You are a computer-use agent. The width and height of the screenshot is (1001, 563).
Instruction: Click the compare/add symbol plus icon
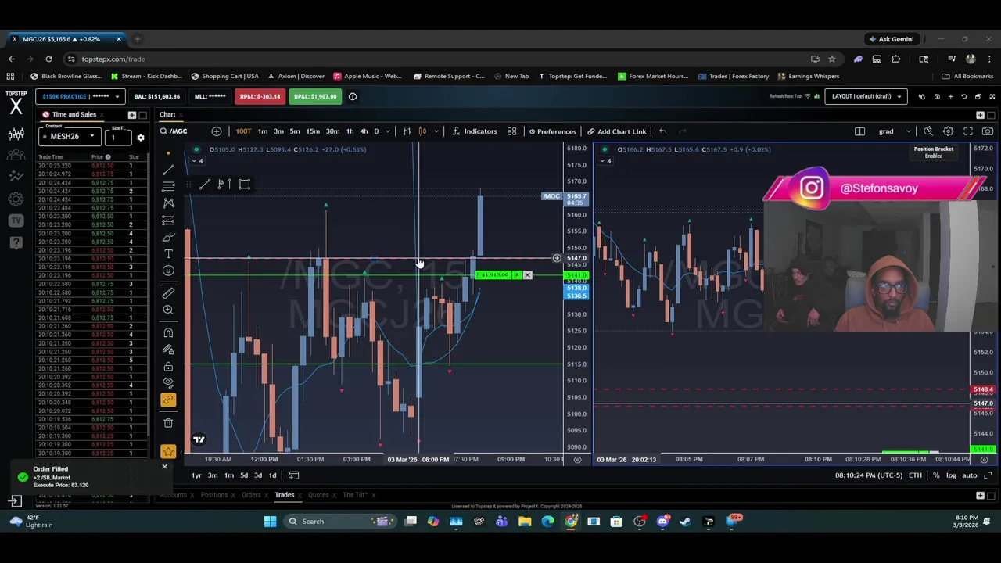(x=217, y=131)
